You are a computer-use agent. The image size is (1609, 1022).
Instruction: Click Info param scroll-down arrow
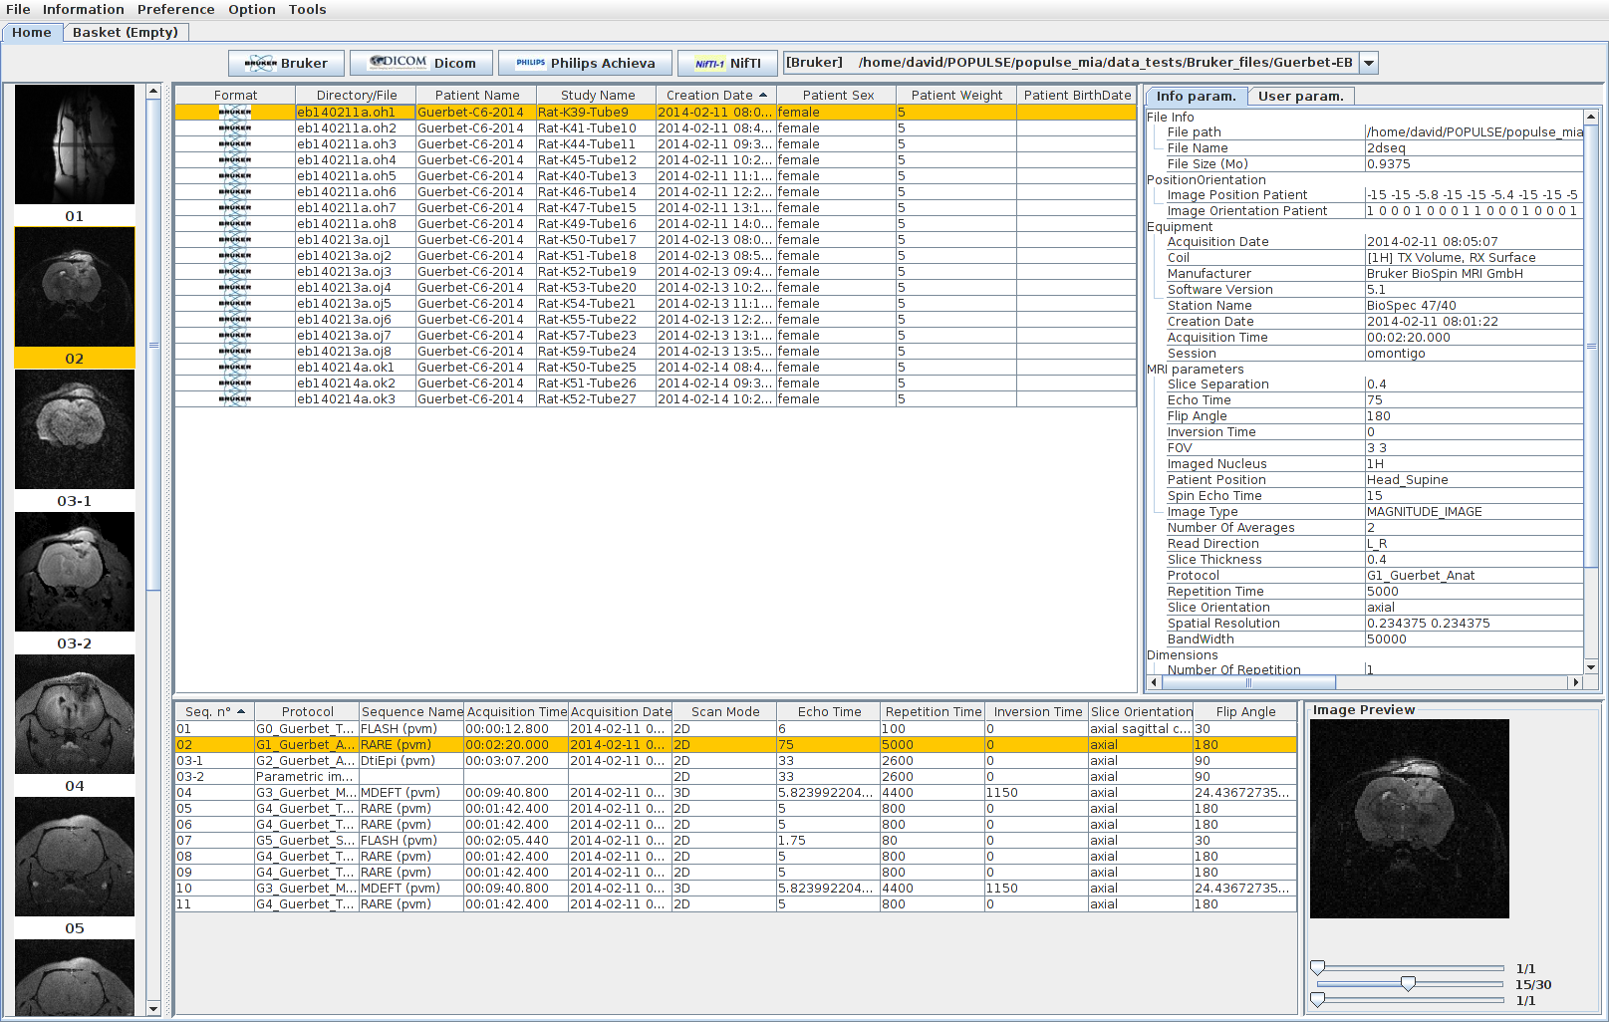pyautogui.click(x=1591, y=667)
